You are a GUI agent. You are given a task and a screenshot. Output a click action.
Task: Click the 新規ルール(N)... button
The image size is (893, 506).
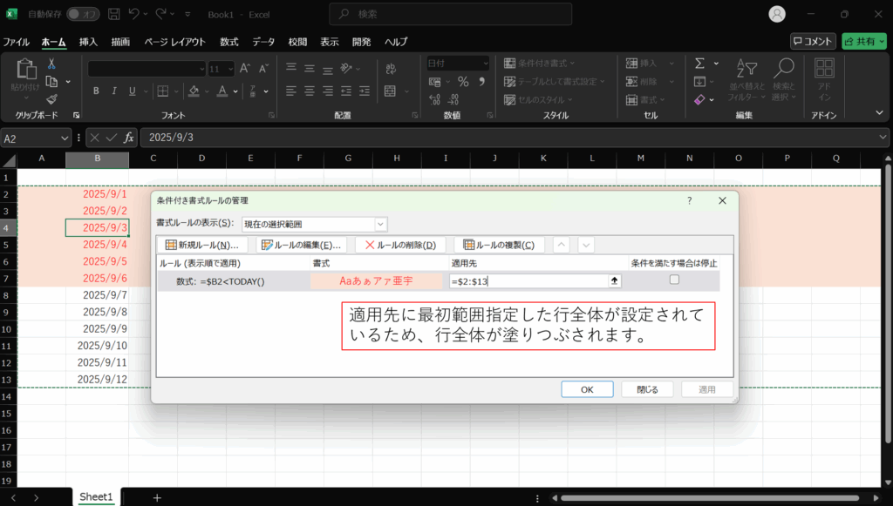202,245
